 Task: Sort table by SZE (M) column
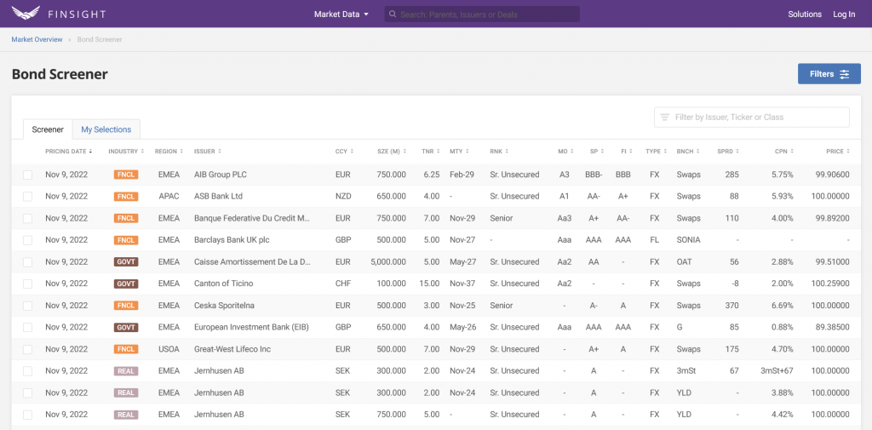coord(392,152)
